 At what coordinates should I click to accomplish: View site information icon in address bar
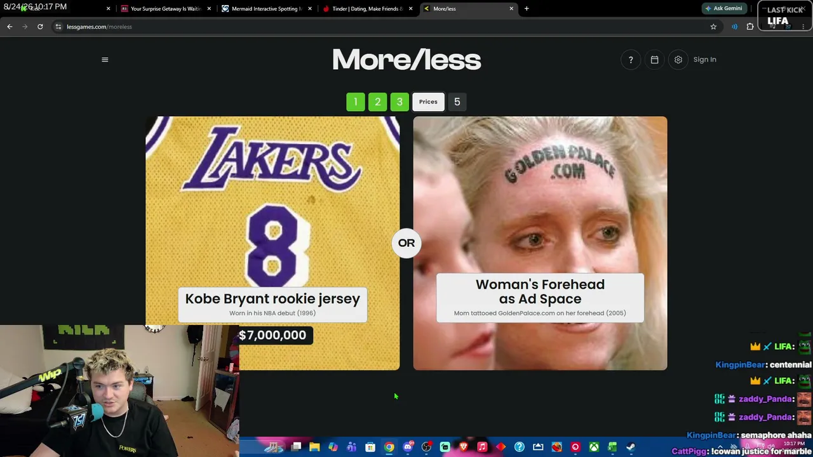pyautogui.click(x=58, y=27)
